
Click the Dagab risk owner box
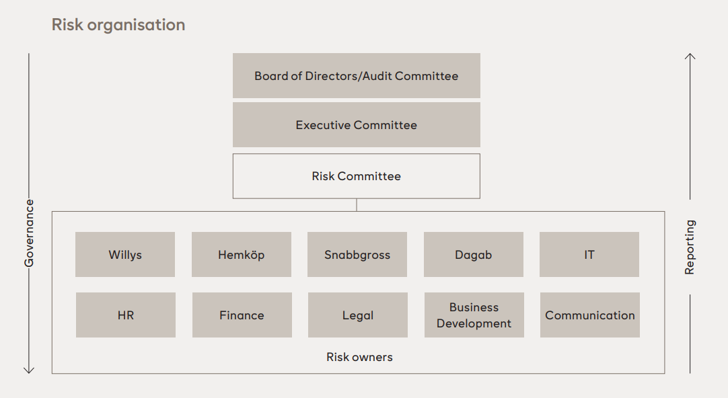[x=474, y=255]
